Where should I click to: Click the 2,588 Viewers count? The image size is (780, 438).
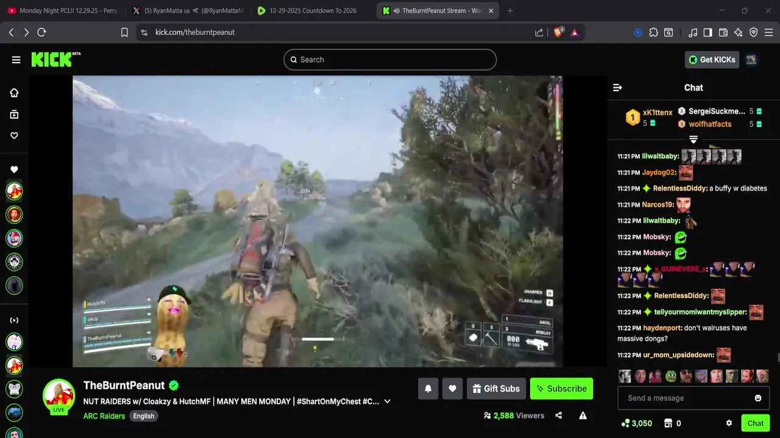[514, 415]
